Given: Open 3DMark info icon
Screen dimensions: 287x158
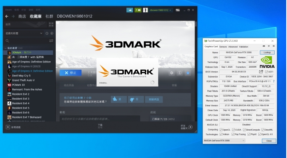Looking at the screenshot, I should pyautogui.click(x=180, y=73).
